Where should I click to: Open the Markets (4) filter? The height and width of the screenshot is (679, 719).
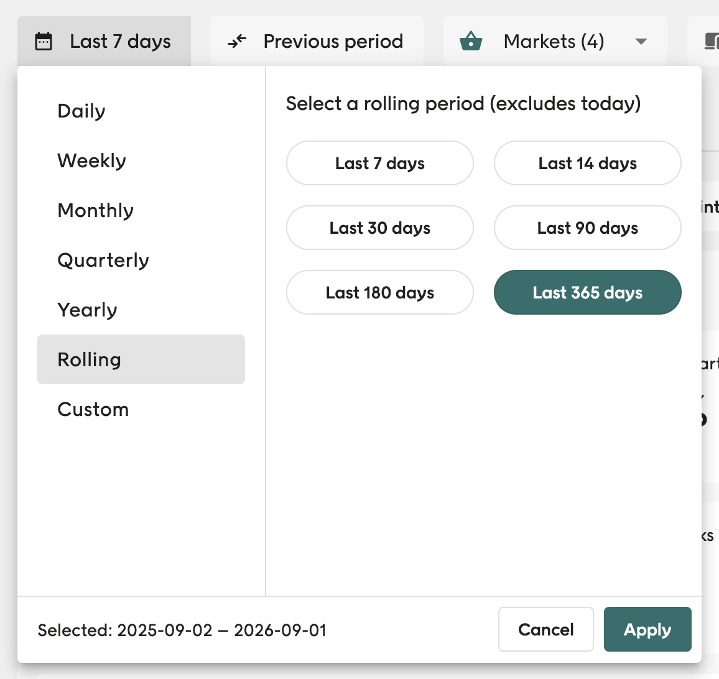555,41
